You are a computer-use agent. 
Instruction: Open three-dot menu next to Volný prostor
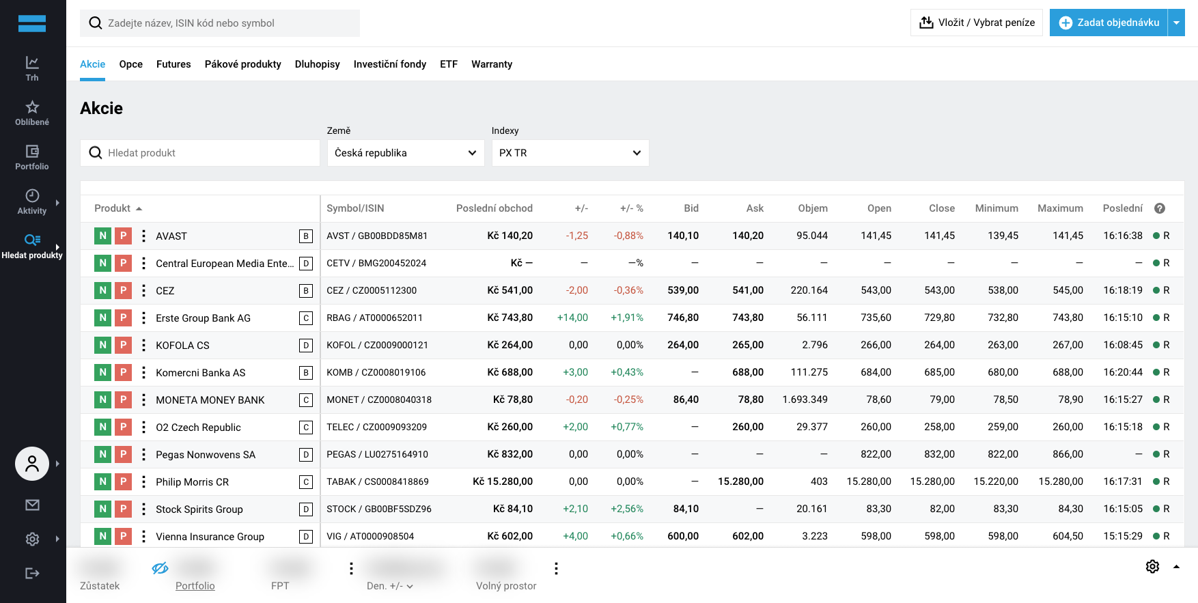[556, 568]
